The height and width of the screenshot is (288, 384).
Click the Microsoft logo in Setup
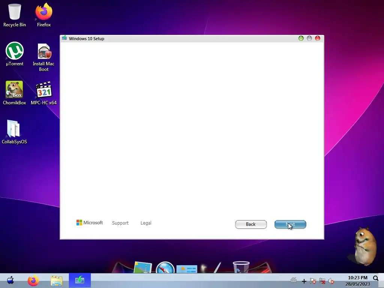click(x=89, y=223)
